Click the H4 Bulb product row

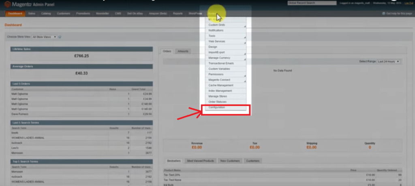[282, 185]
